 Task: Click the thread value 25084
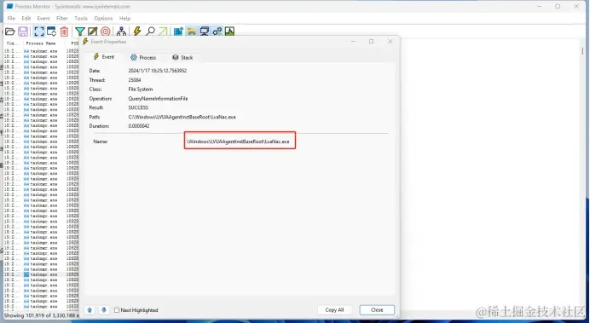point(135,80)
